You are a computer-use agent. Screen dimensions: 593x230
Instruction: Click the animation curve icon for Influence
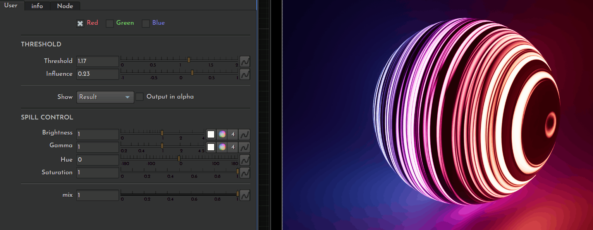244,74
